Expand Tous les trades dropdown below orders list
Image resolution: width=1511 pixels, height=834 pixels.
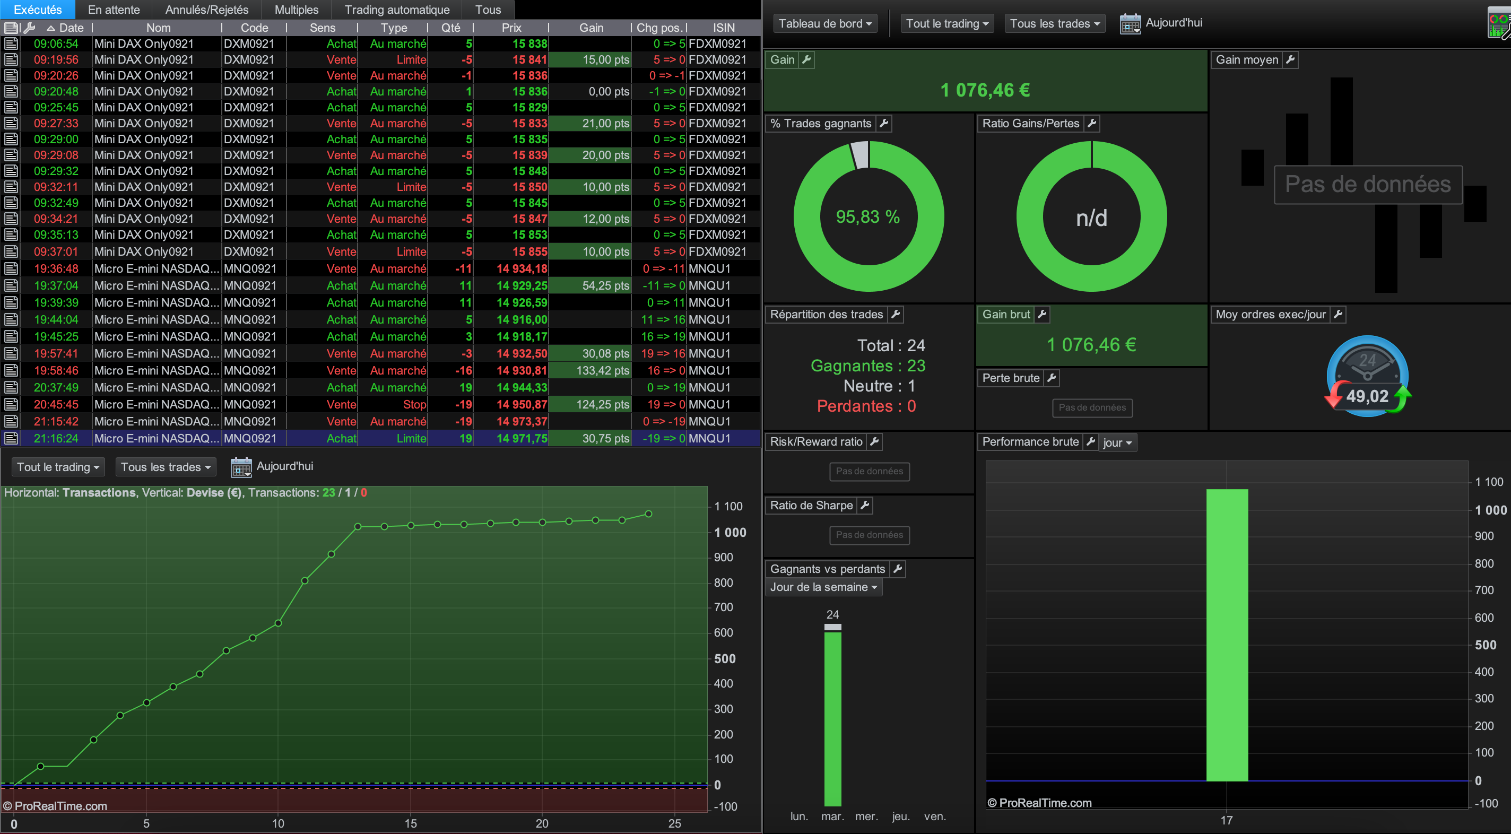(x=166, y=467)
